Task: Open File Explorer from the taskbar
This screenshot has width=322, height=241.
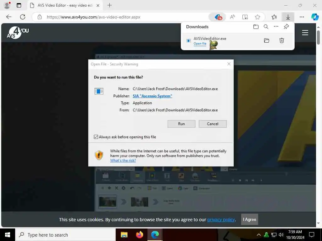Action: pos(124,235)
